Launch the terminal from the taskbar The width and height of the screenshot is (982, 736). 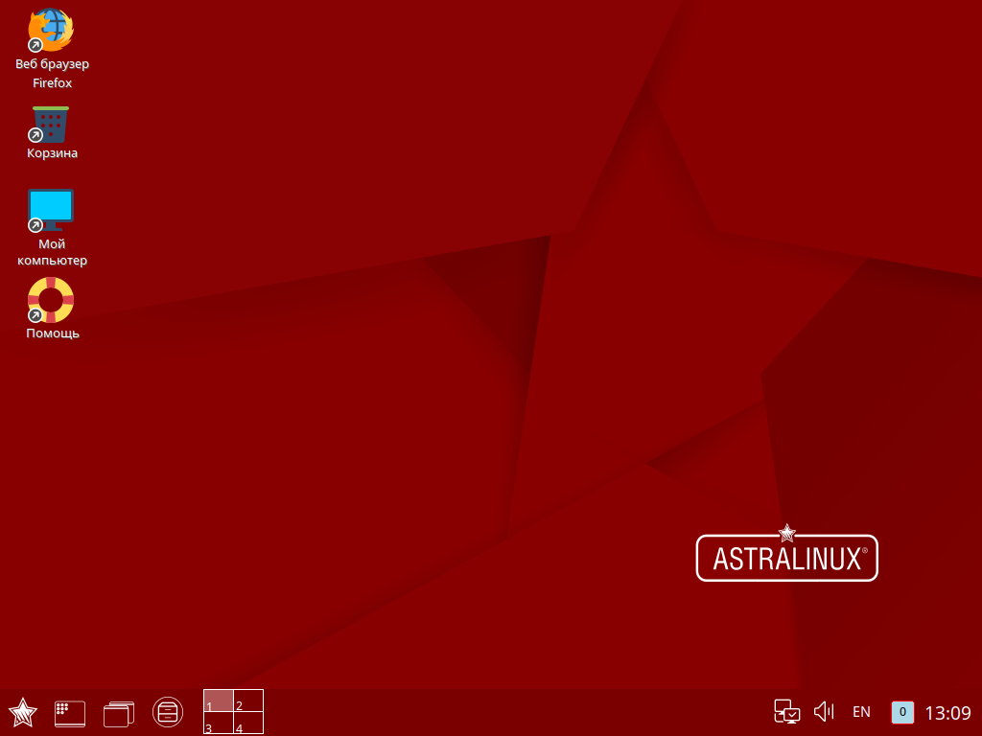click(69, 713)
